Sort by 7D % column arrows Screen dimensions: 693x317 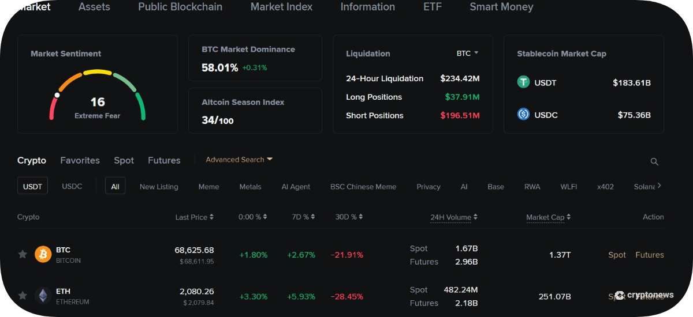coord(313,217)
